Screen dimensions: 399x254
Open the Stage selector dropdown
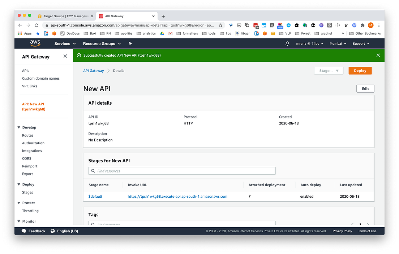click(x=329, y=71)
